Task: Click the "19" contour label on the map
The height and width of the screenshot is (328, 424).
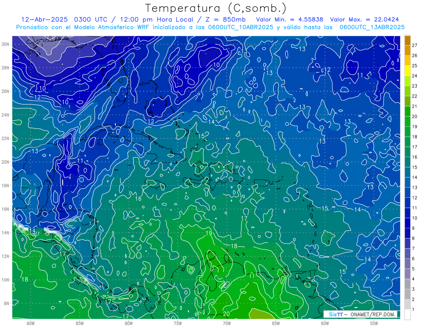Action: [x=208, y=233]
